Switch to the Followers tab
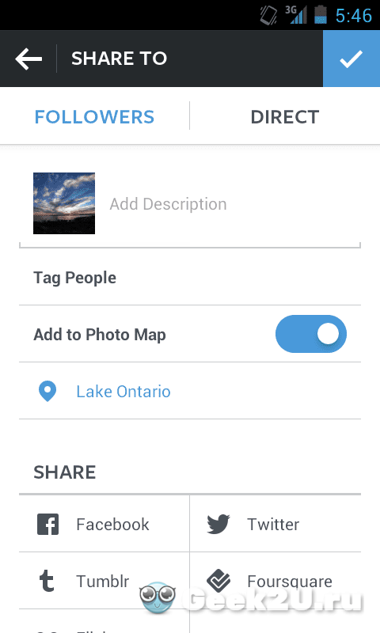 pyautogui.click(x=94, y=116)
